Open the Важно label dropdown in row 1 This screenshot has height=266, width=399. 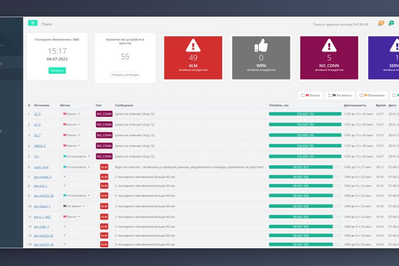point(71,114)
